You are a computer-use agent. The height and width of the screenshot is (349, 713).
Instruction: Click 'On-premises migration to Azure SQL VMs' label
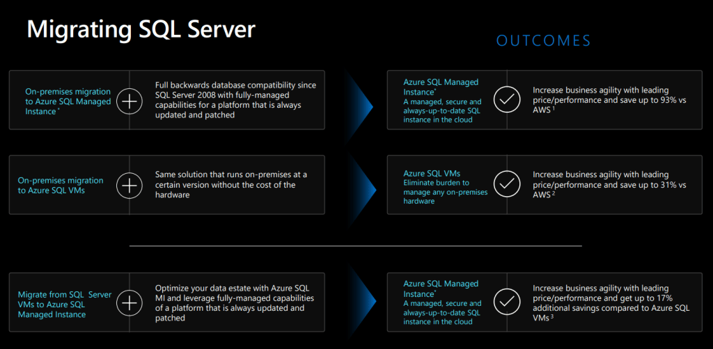(61, 186)
